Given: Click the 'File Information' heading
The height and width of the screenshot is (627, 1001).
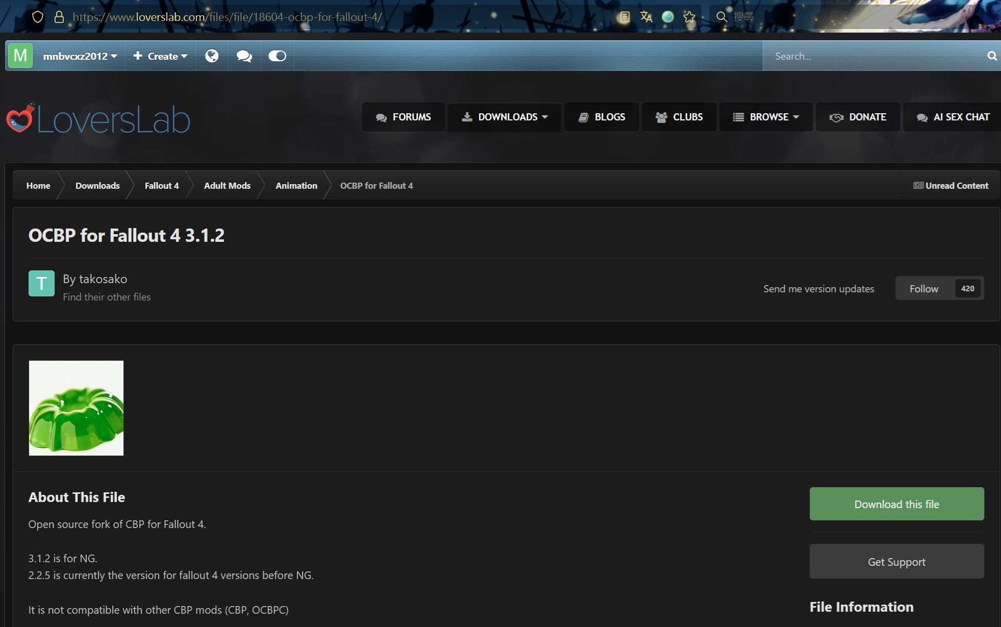Looking at the screenshot, I should (x=862, y=607).
